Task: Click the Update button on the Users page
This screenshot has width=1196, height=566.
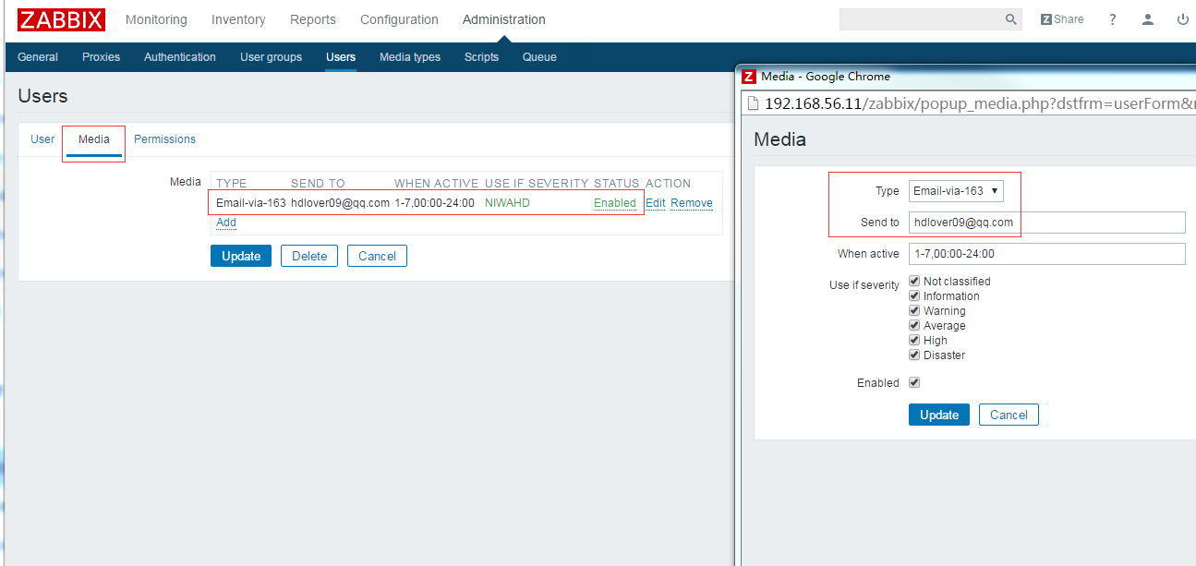Action: pos(241,256)
